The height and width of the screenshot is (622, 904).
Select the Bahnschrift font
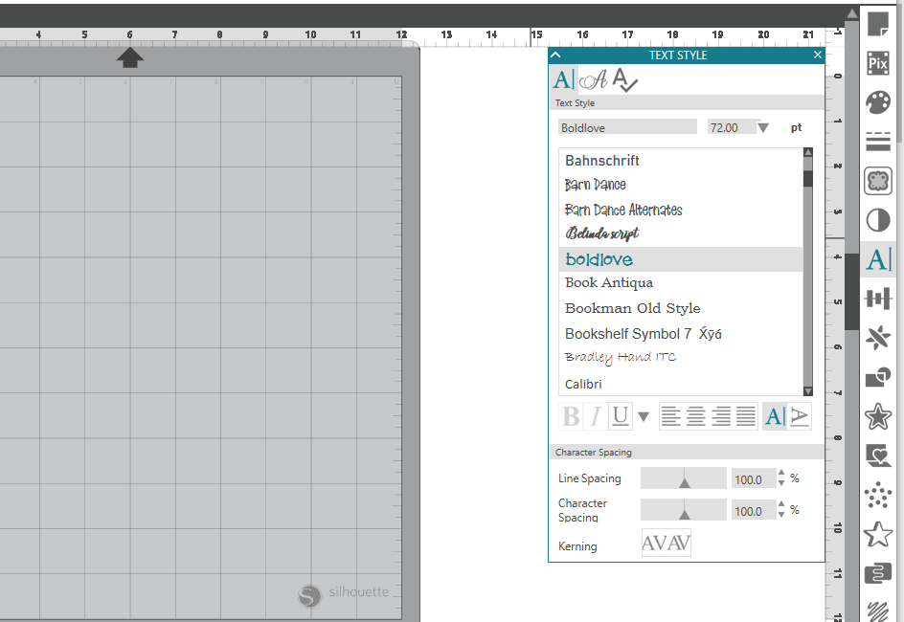[680, 161]
